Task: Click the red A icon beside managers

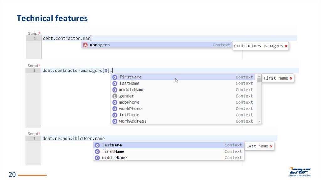Action: click(x=85, y=45)
